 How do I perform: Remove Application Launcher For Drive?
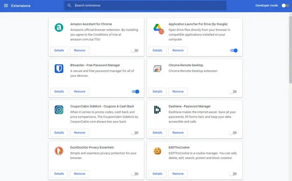(x=178, y=50)
